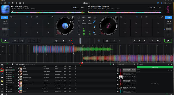Image resolution: width=174 pixels, height=95 pixels.
Task: Select the microphone icon below deck 2
Action: coord(114,41)
